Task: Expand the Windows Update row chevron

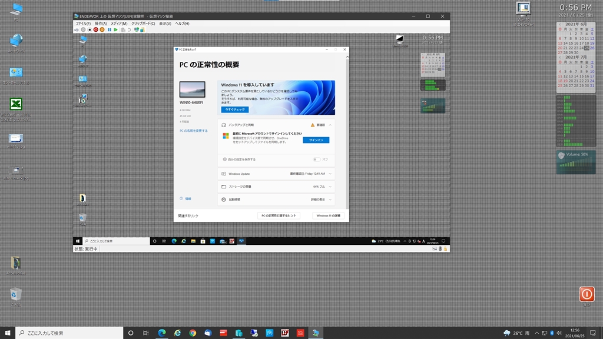Action: pyautogui.click(x=330, y=174)
